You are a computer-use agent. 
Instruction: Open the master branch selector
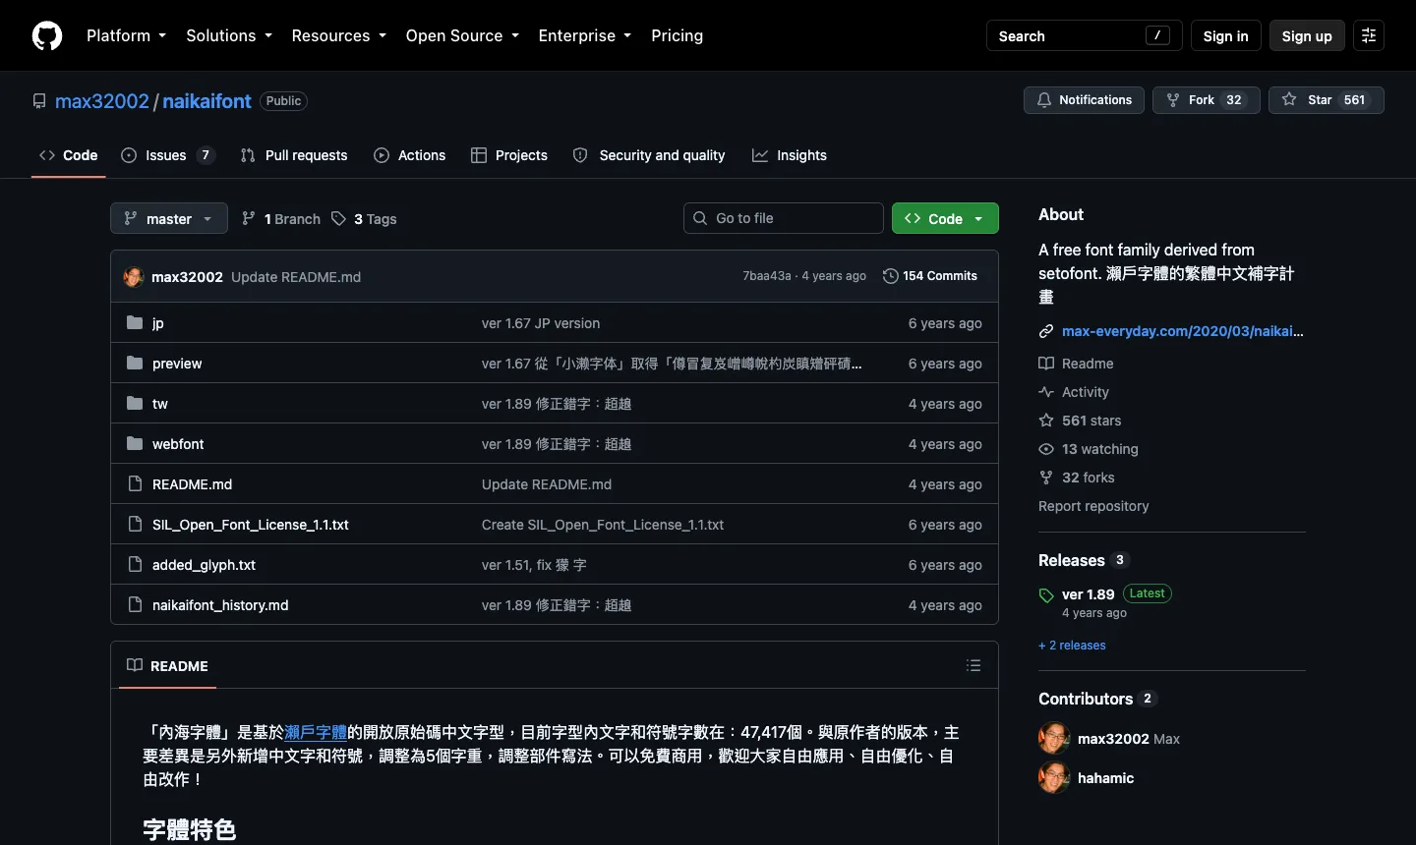click(x=169, y=218)
